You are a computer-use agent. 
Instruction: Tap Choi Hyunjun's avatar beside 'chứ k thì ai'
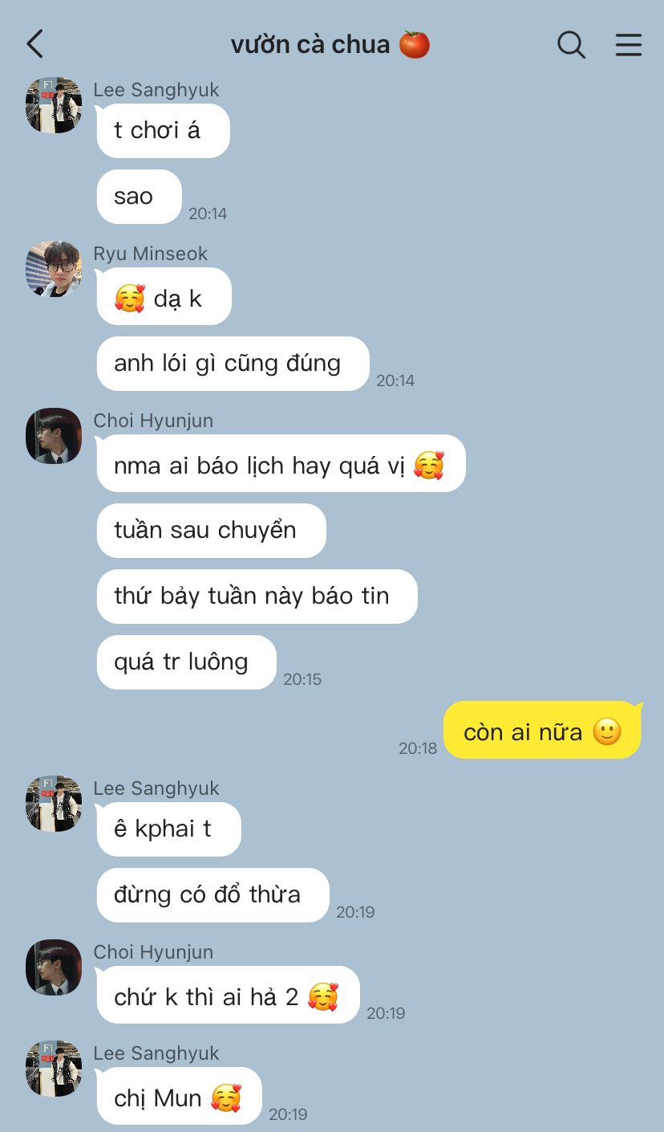point(54,967)
